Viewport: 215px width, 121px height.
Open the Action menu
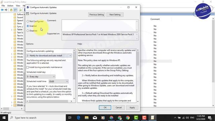[10, 6]
